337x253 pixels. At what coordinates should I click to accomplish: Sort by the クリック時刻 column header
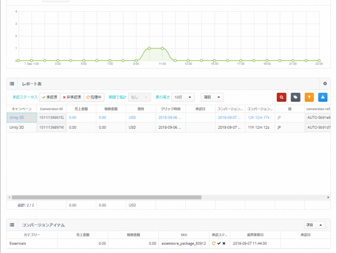pyautogui.click(x=171, y=109)
